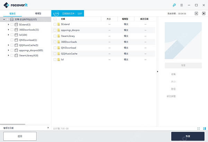The height and width of the screenshot is (142, 208).
Task: Click the E: drive icon in tree
Action: pos(12,19)
